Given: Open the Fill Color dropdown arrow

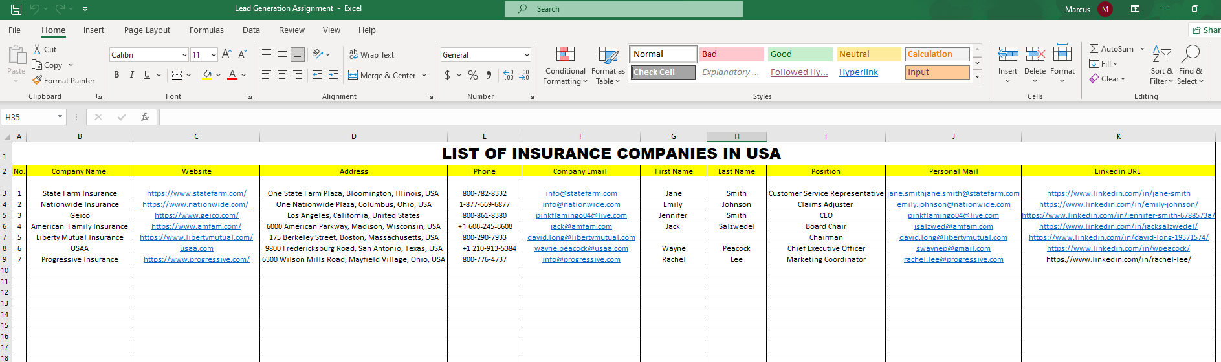Looking at the screenshot, I should [219, 75].
